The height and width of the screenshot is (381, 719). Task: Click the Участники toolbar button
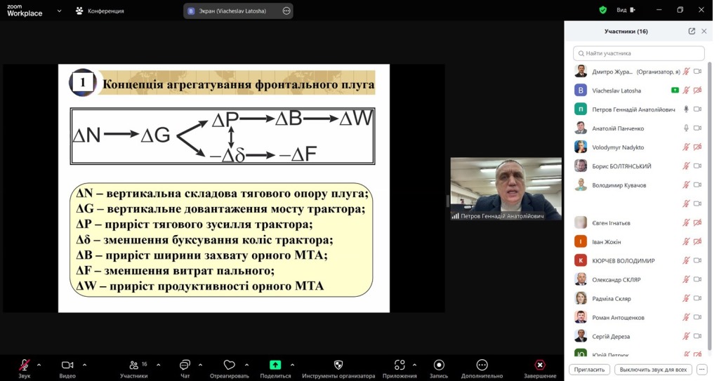point(134,368)
